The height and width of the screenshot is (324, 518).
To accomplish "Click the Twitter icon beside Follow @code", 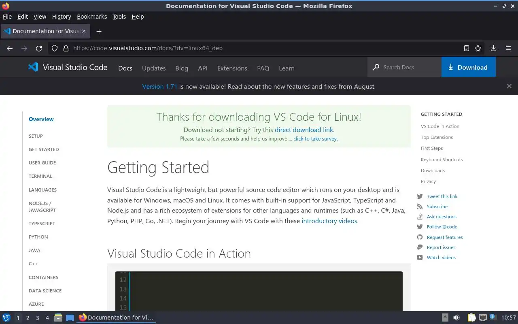I will point(420,227).
